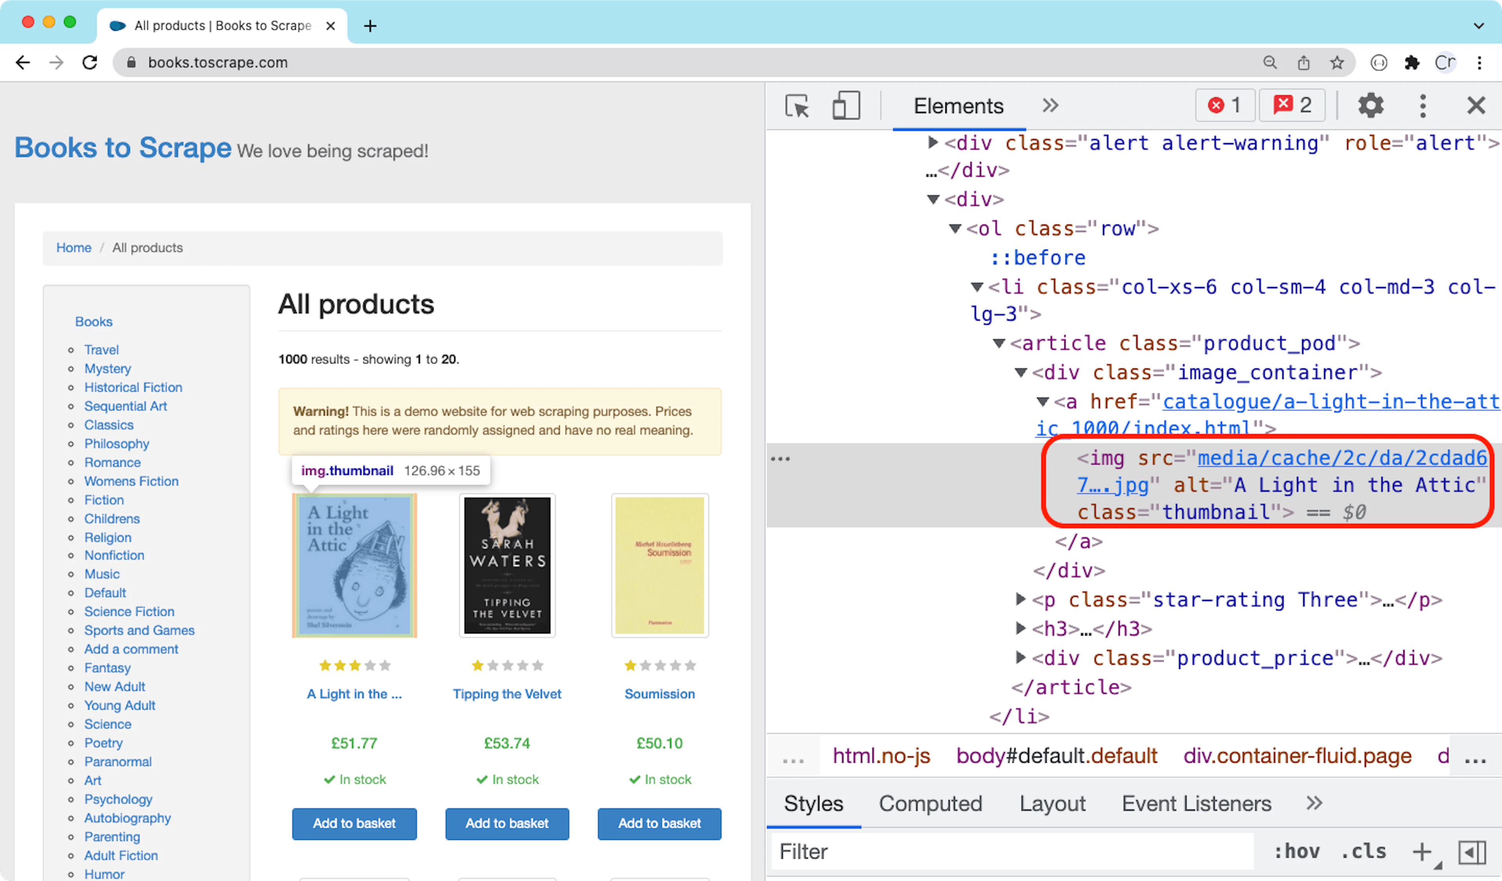Open DevTools settings with the gear
The image size is (1502, 881).
tap(1371, 106)
